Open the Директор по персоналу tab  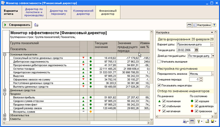point(59,12)
